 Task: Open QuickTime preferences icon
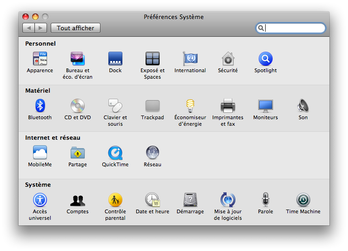click(115, 153)
